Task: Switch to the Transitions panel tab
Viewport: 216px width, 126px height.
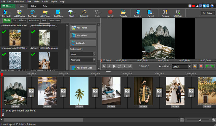Action: pos(54,20)
